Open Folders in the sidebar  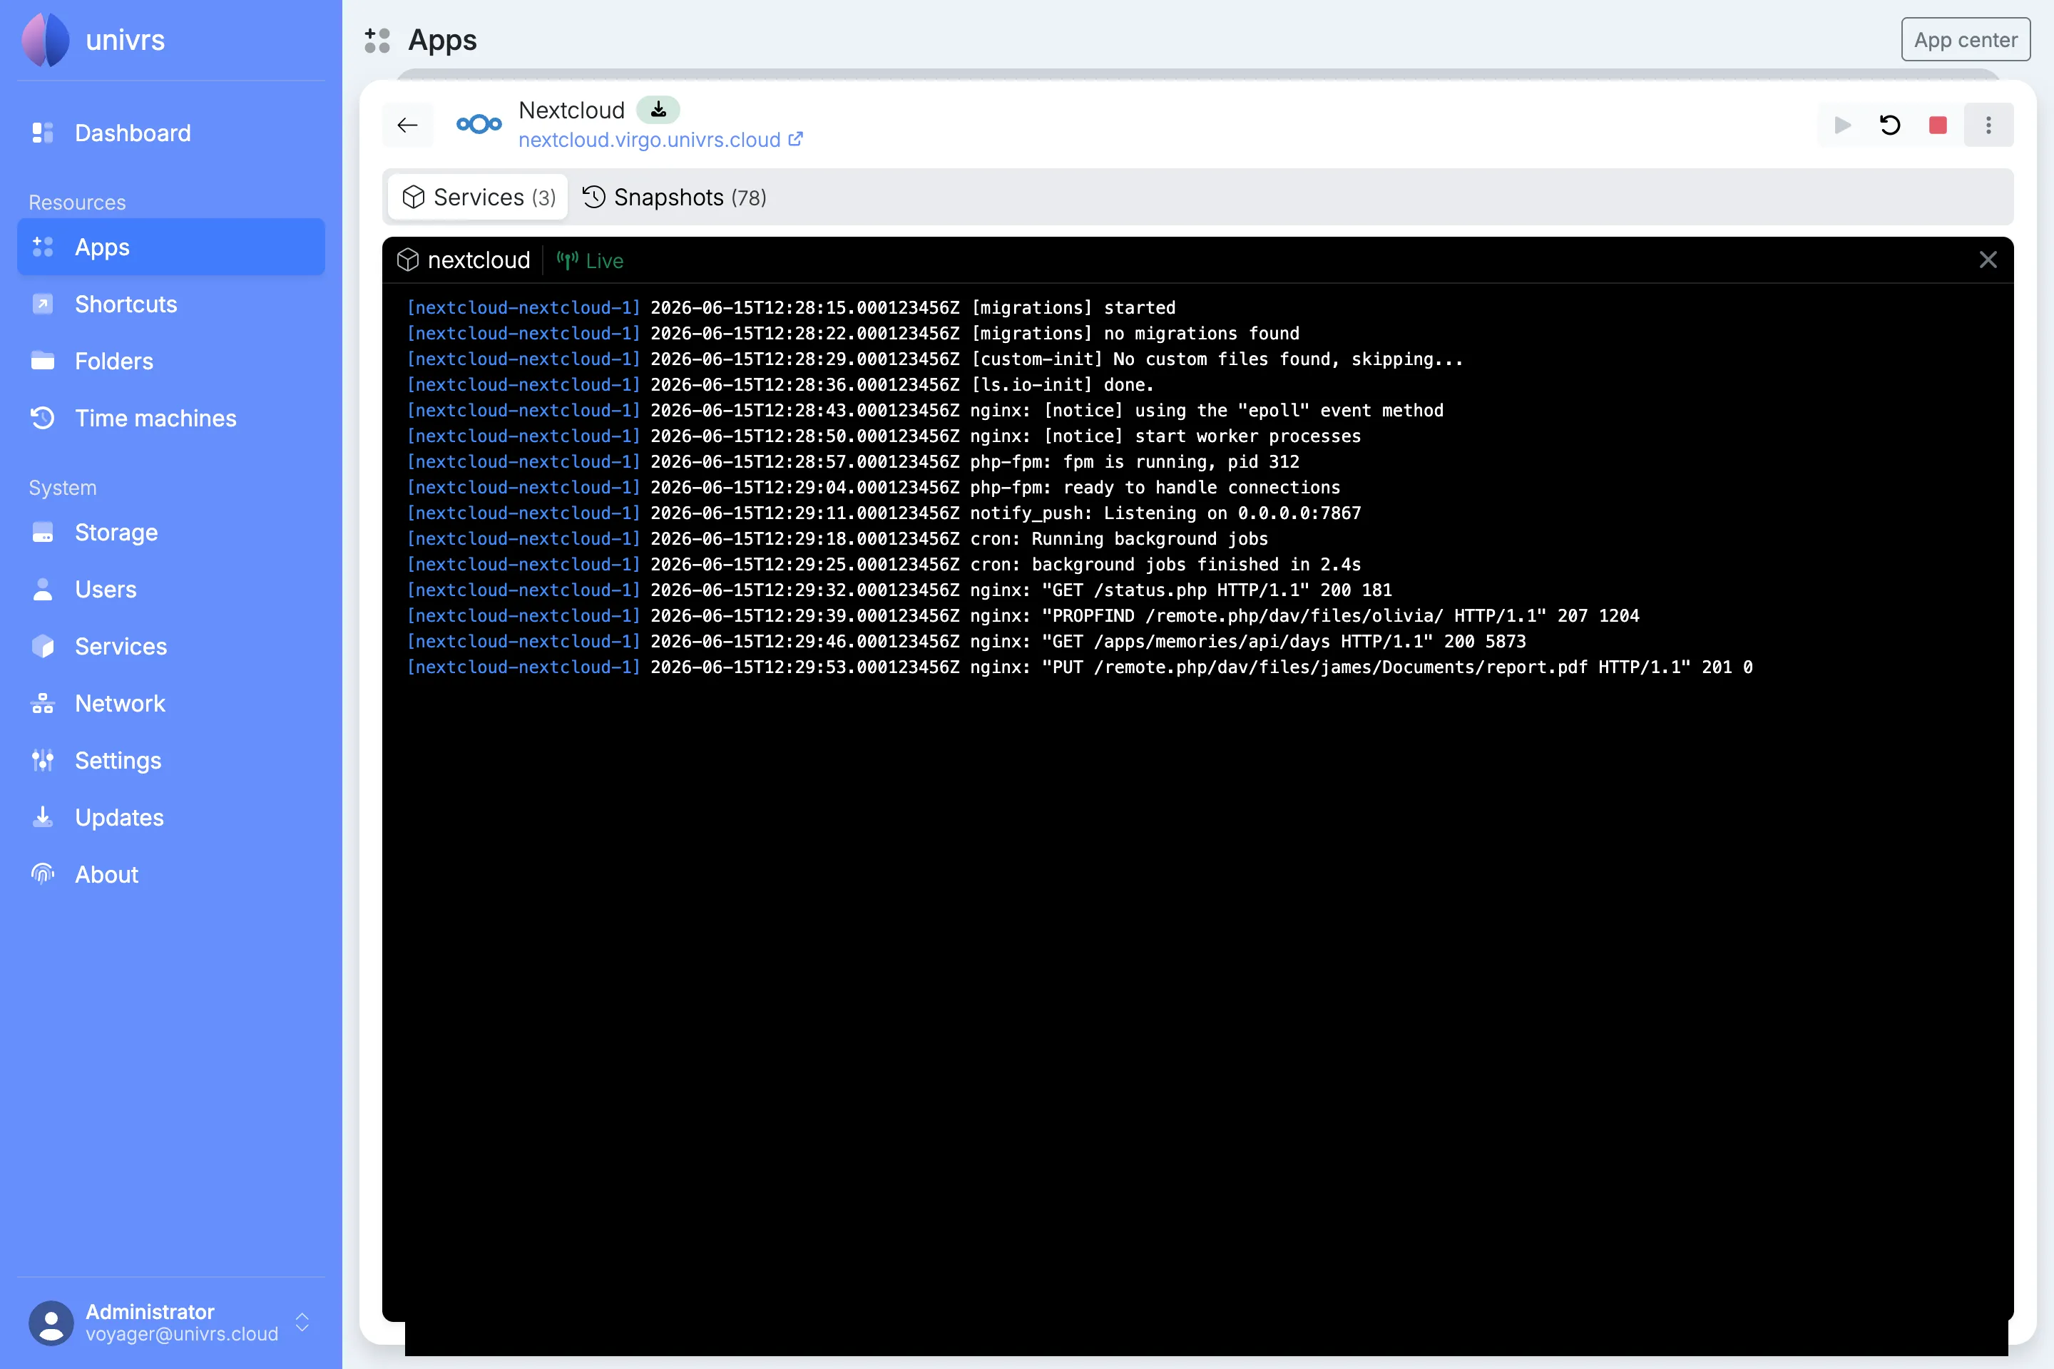(171, 361)
